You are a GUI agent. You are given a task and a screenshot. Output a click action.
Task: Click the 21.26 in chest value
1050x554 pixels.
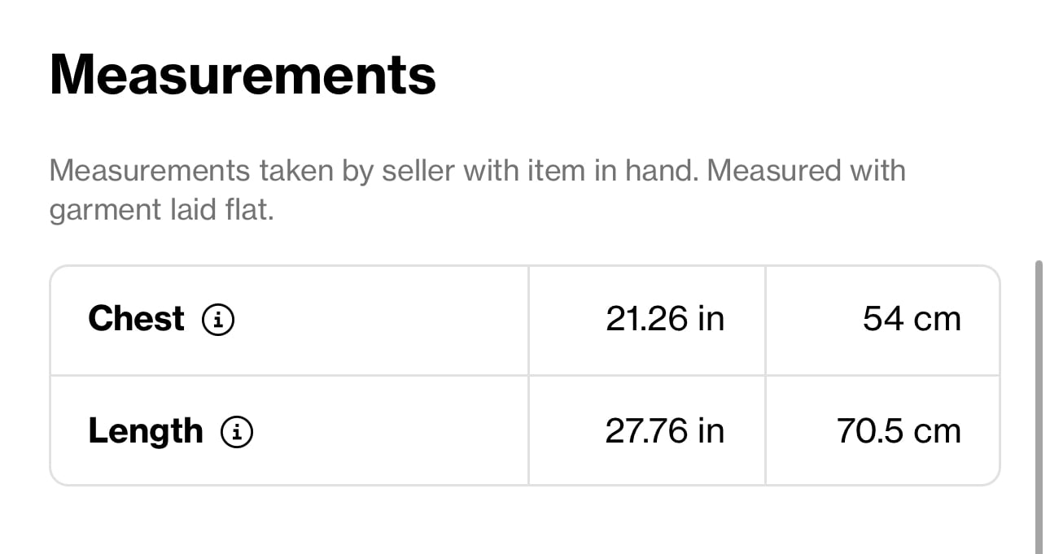click(x=665, y=319)
